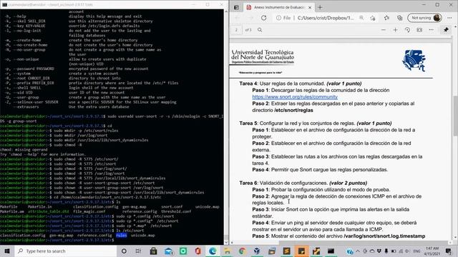458x257 pixels.
Task: Add this page to favorites
Action: [x=373, y=18]
